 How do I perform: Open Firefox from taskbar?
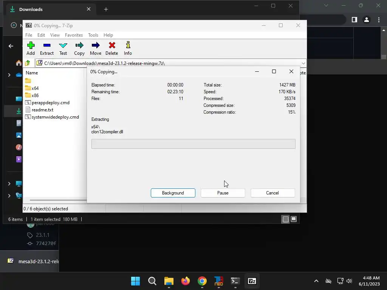pyautogui.click(x=186, y=281)
